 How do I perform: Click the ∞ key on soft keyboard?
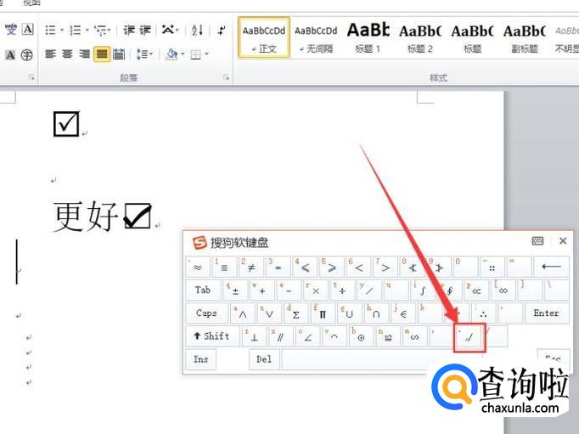(x=503, y=290)
